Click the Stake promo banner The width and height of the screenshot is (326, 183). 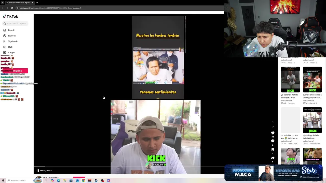coord(274,173)
